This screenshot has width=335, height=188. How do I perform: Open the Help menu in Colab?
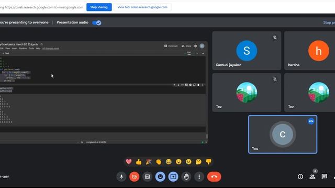[x=38, y=49]
